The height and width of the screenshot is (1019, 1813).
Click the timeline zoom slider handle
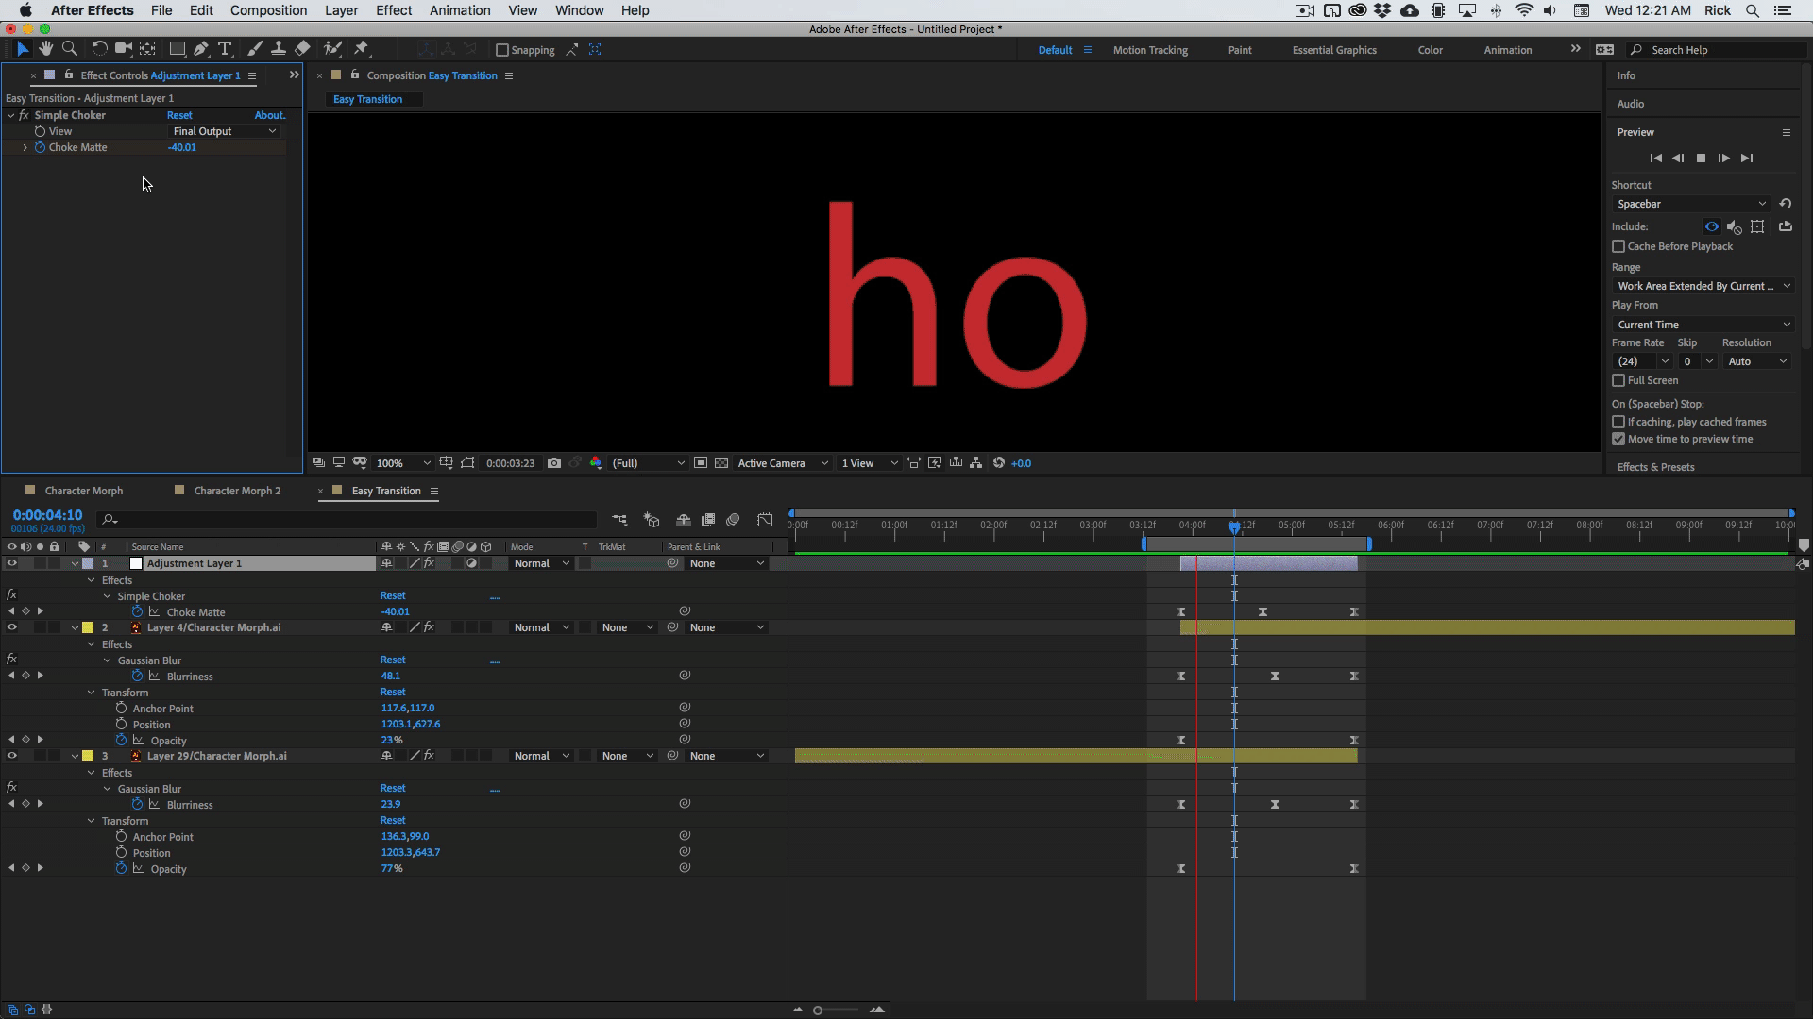pos(818,1011)
